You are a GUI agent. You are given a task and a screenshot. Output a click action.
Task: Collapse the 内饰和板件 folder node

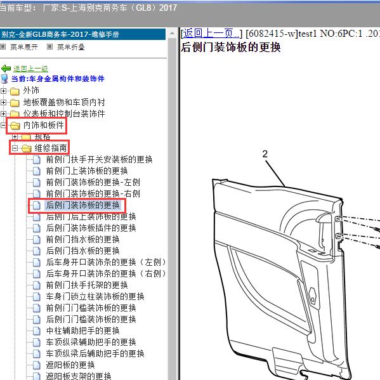point(3,126)
